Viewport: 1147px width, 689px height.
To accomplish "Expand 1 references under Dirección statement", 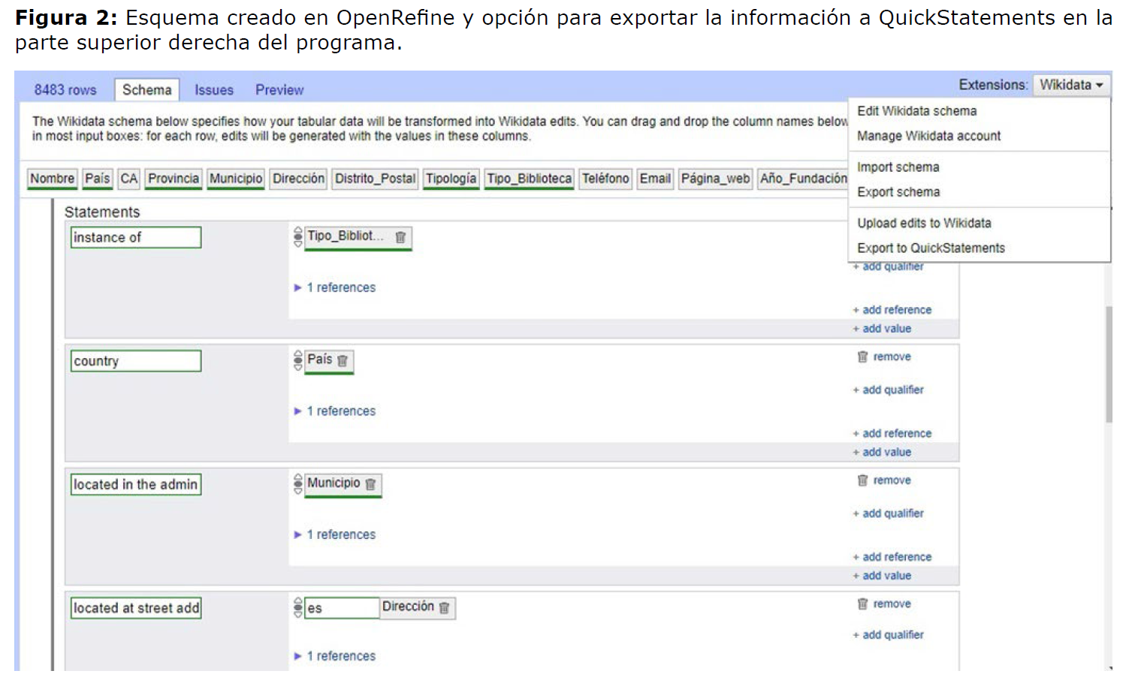I will 334,656.
